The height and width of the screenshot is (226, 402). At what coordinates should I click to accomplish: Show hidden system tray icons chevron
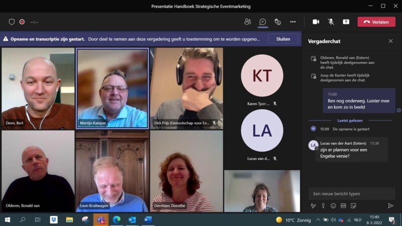[318, 219]
